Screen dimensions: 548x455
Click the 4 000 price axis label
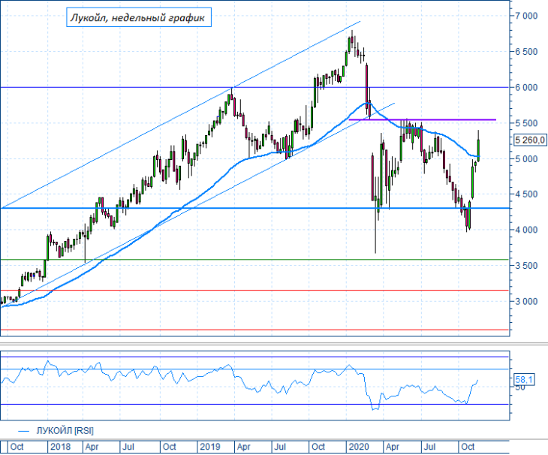(x=526, y=230)
